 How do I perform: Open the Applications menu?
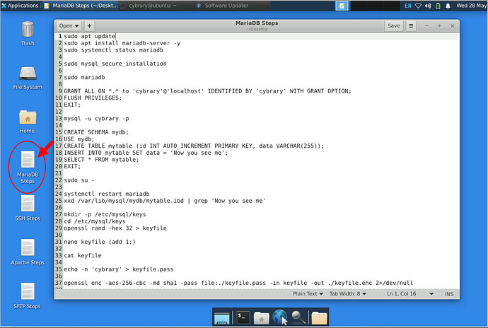pyautogui.click(x=20, y=6)
